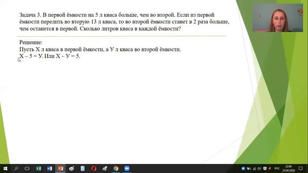Switch to Google Chrome in taskbar

pyautogui.click(x=115, y=169)
